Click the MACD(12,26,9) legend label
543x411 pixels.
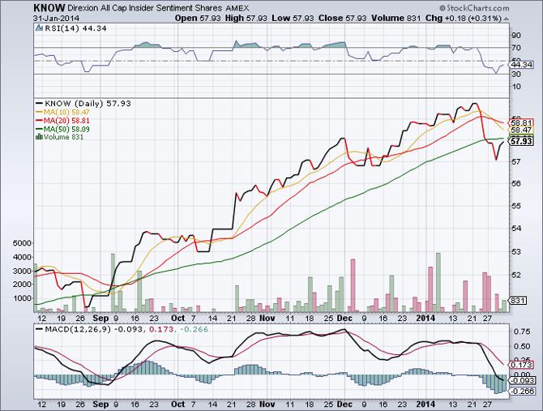78,329
